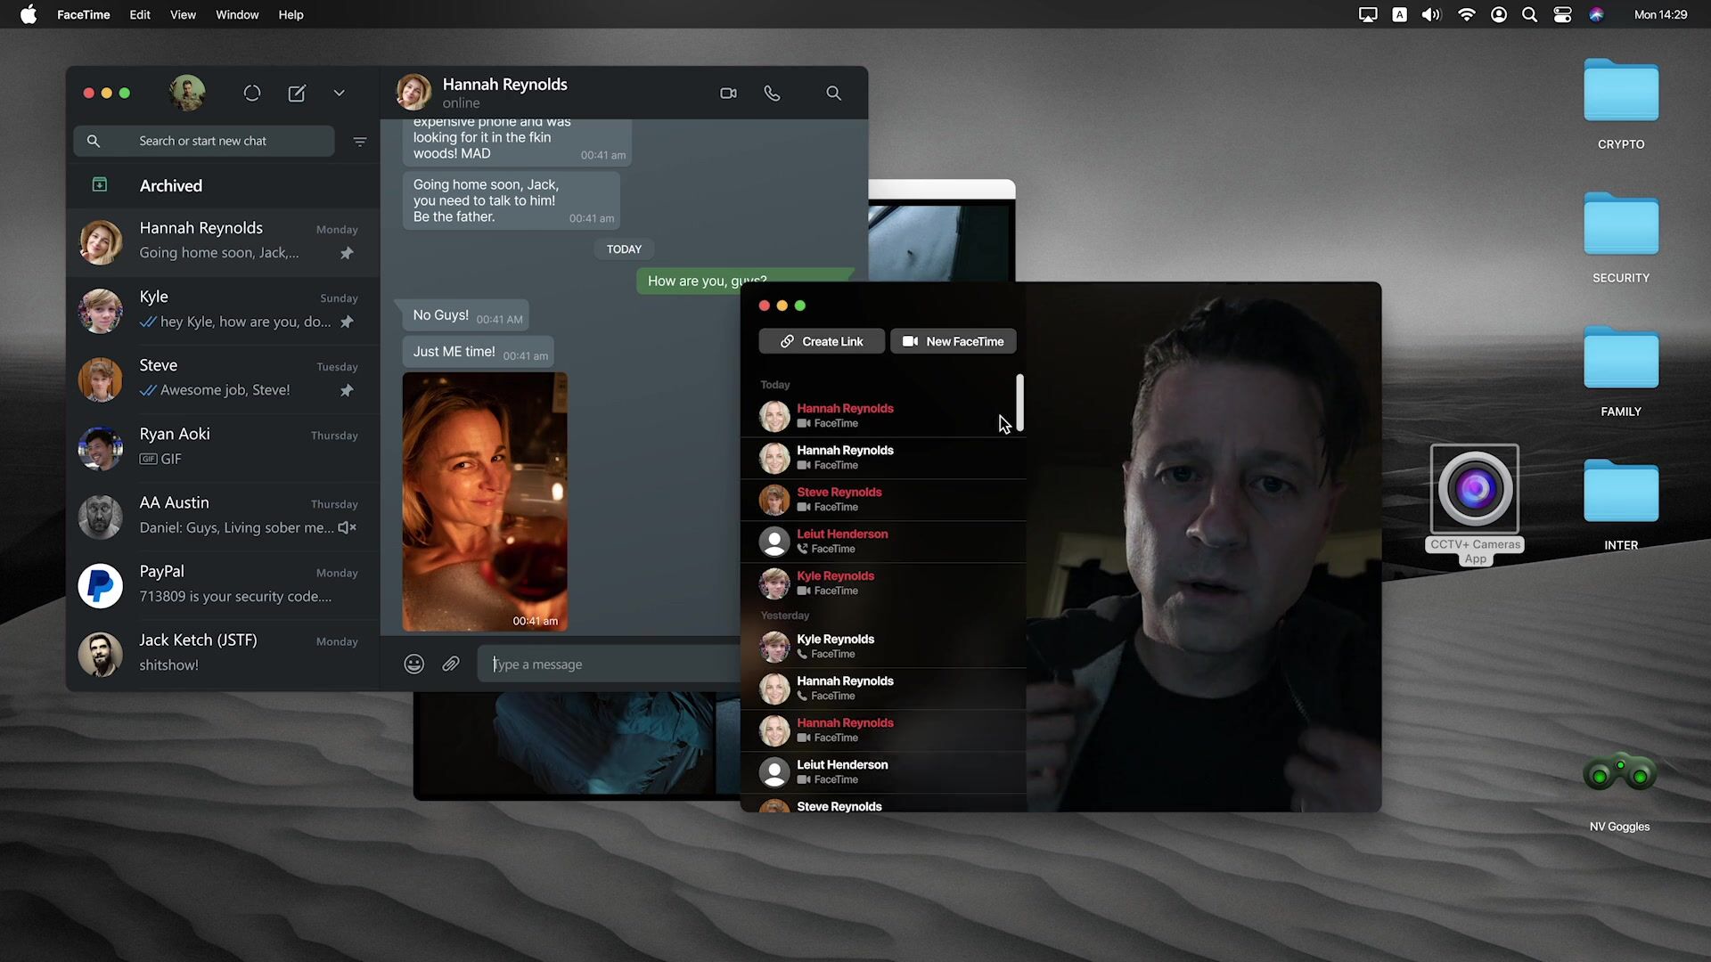Open the Window menu
Screen dimensions: 1711x962
[237, 15]
